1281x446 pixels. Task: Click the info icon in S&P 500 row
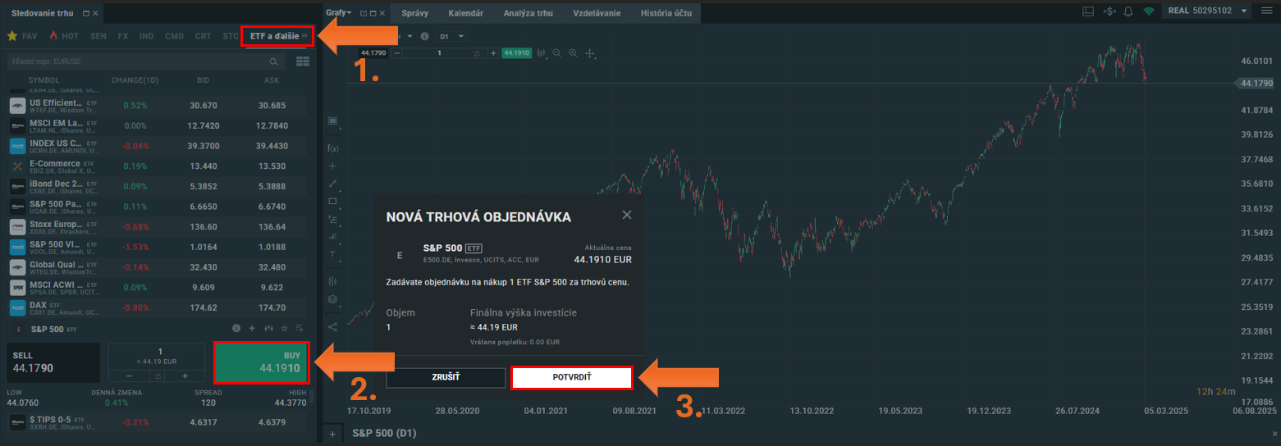tap(236, 328)
